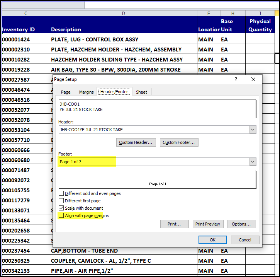The image size is (280, 277).
Task: Switch to the Page tab
Action: (66, 92)
